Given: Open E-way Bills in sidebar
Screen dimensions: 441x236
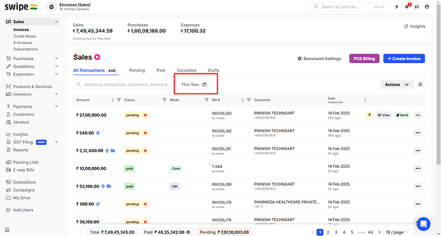Looking at the screenshot, I should [20, 170].
